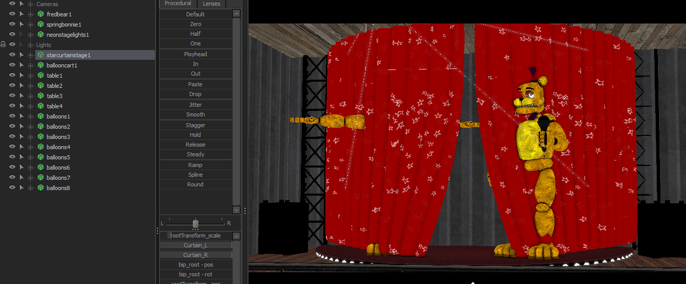
Task: Click the preset list scroll-down arrow
Action: pos(236,210)
